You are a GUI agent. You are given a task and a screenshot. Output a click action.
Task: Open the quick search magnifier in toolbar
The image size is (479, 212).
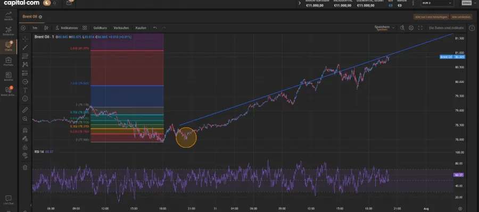pyautogui.click(x=402, y=28)
